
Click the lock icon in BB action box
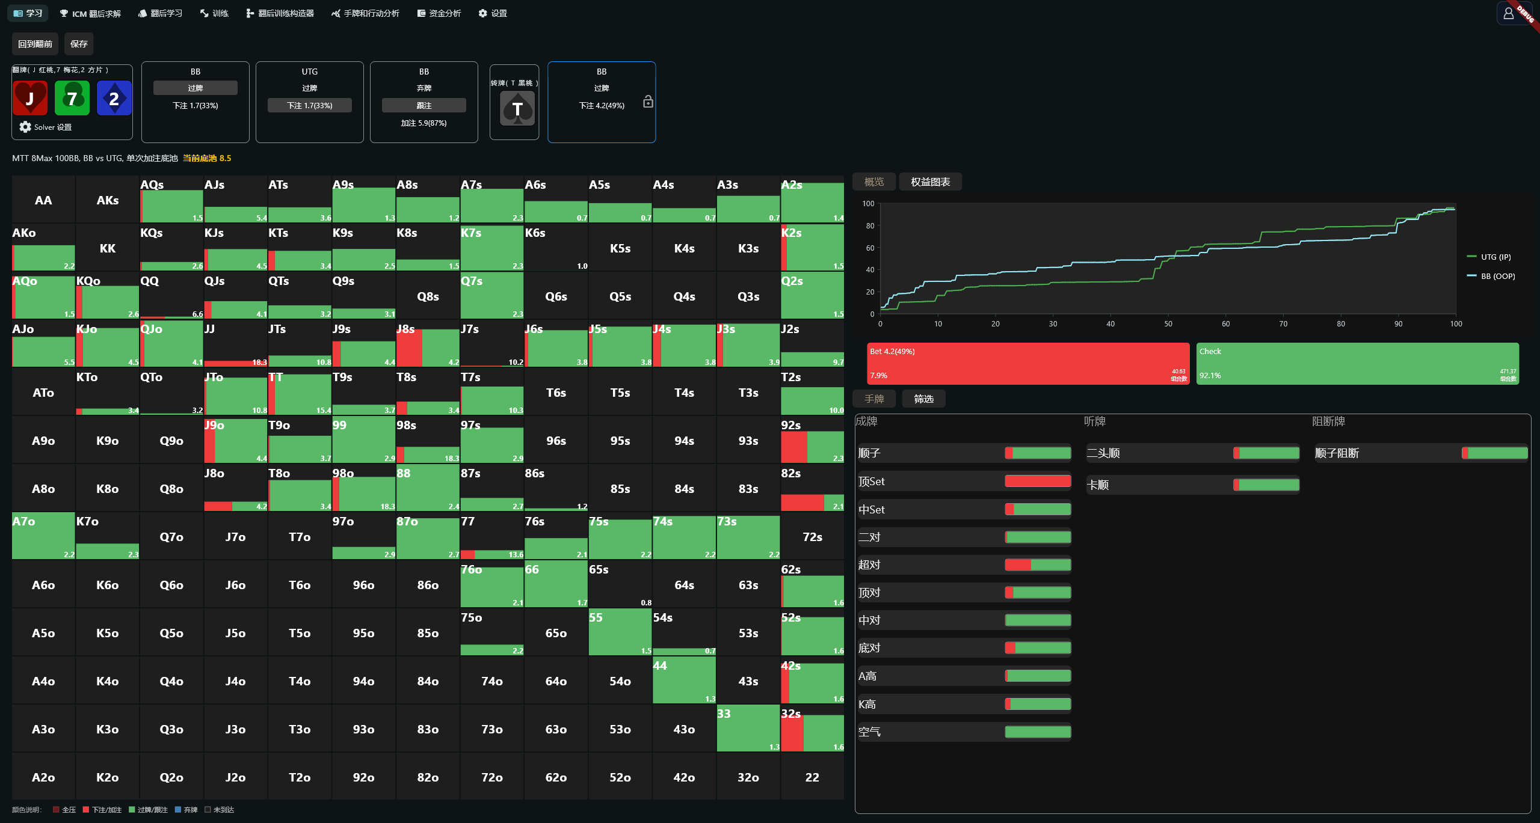648,102
